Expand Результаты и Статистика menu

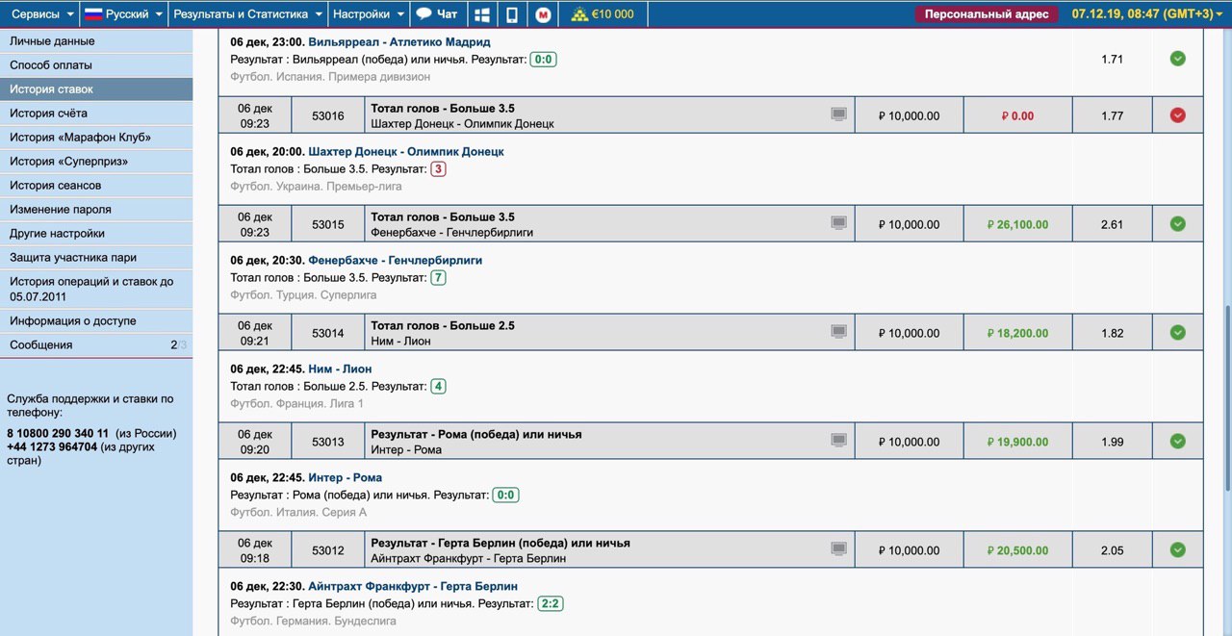click(x=248, y=14)
